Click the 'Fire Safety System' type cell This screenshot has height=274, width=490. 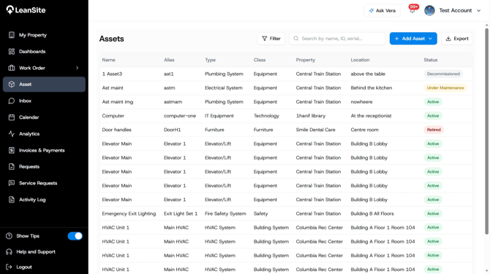coord(225,214)
